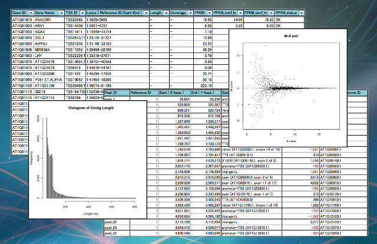Select gene name cell DCL1
This screenshot has width=377, height=244.
49,38
